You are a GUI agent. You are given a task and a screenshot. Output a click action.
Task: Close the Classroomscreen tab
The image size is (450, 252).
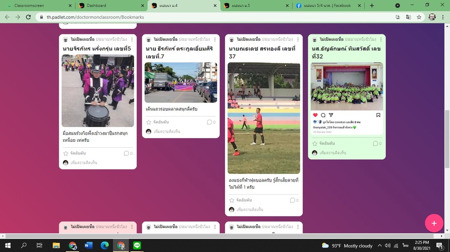tap(70, 5)
